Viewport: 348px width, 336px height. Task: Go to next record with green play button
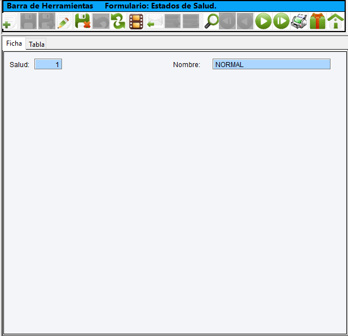263,21
